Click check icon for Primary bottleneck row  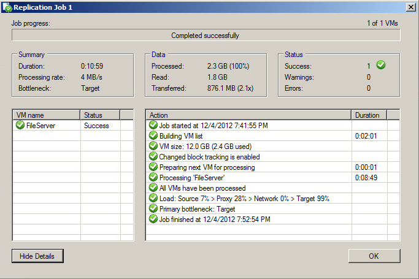[x=153, y=208]
